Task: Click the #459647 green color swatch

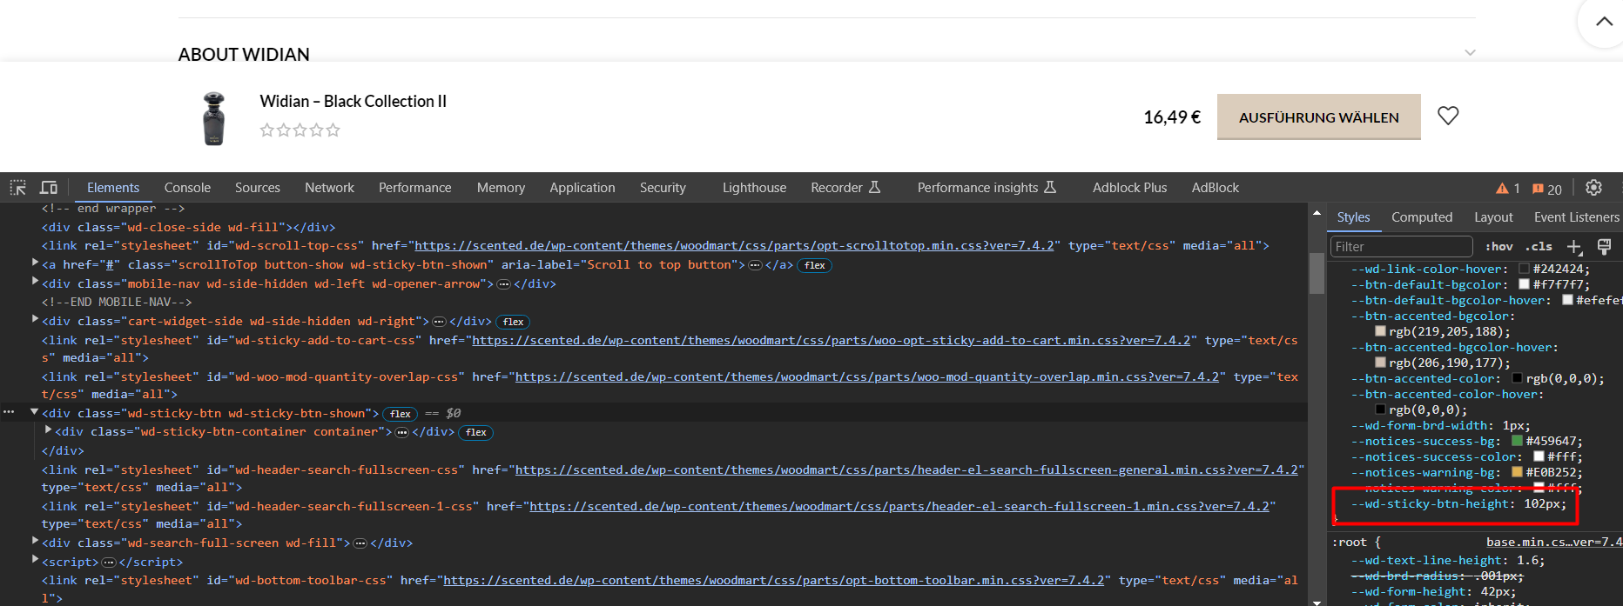Action: pos(1517,442)
